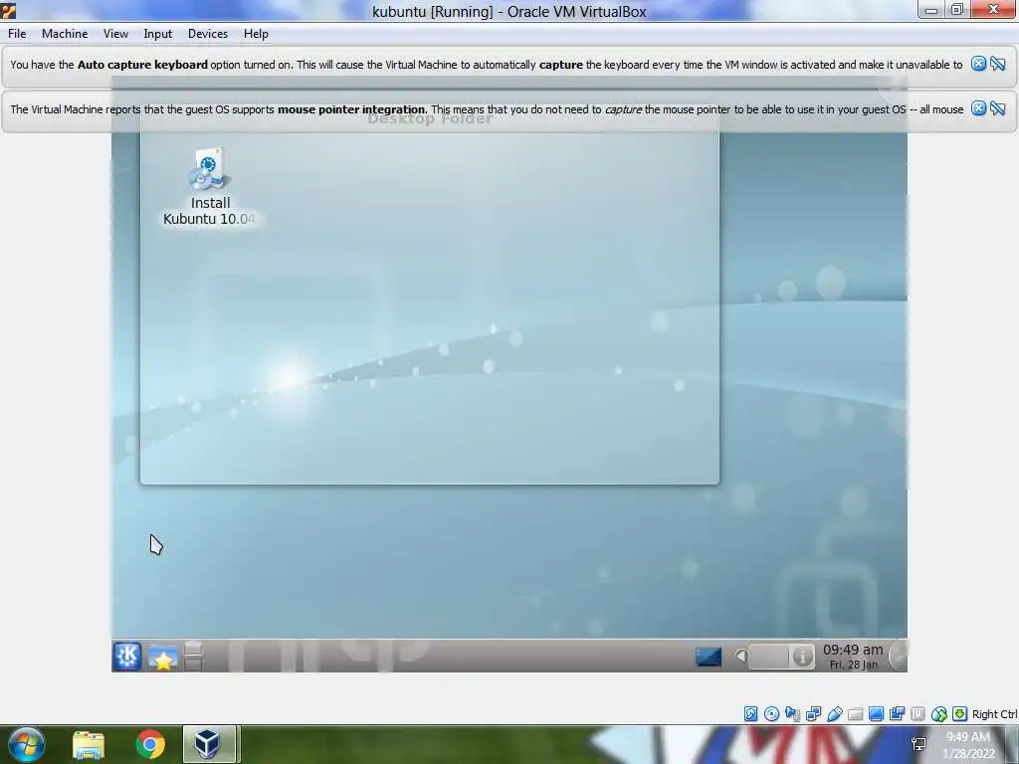This screenshot has width=1019, height=764.
Task: Open the Help menu
Action: click(x=256, y=34)
